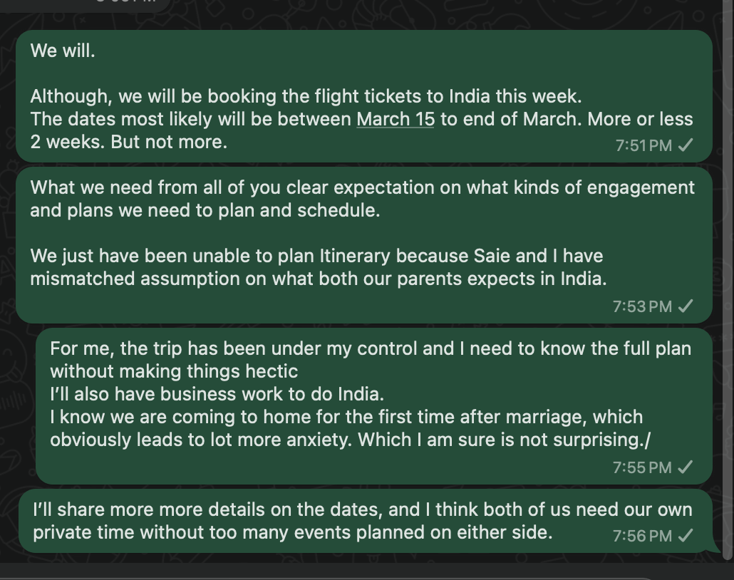Click the sentence about coming home after marriage
The height and width of the screenshot is (580, 734).
[346, 428]
